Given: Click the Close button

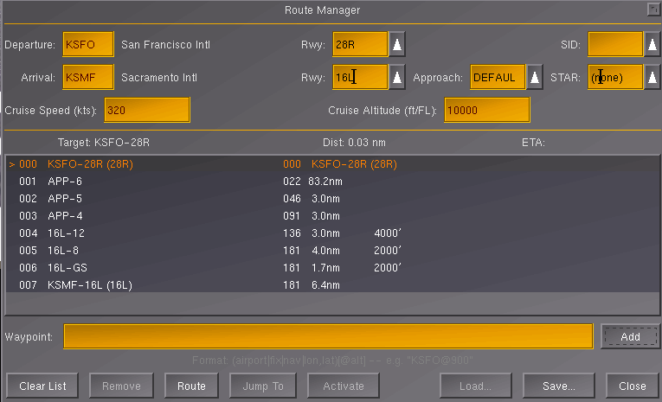Looking at the screenshot, I should (632, 386).
